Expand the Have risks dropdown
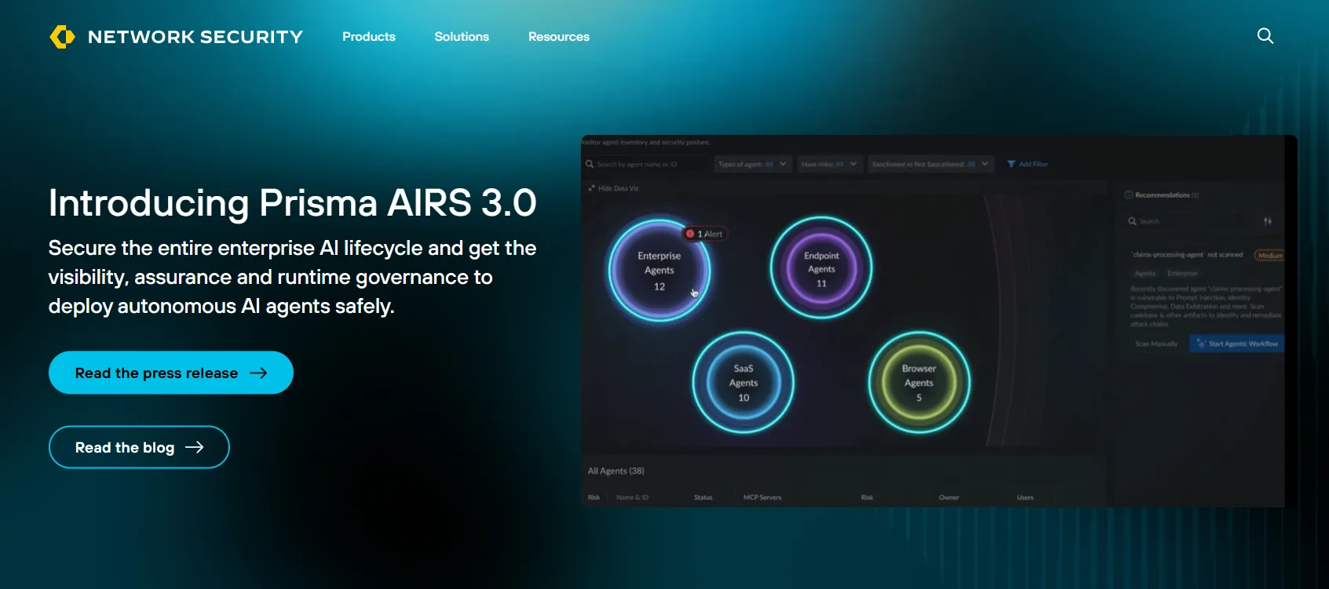The width and height of the screenshot is (1329, 589). 830,164
